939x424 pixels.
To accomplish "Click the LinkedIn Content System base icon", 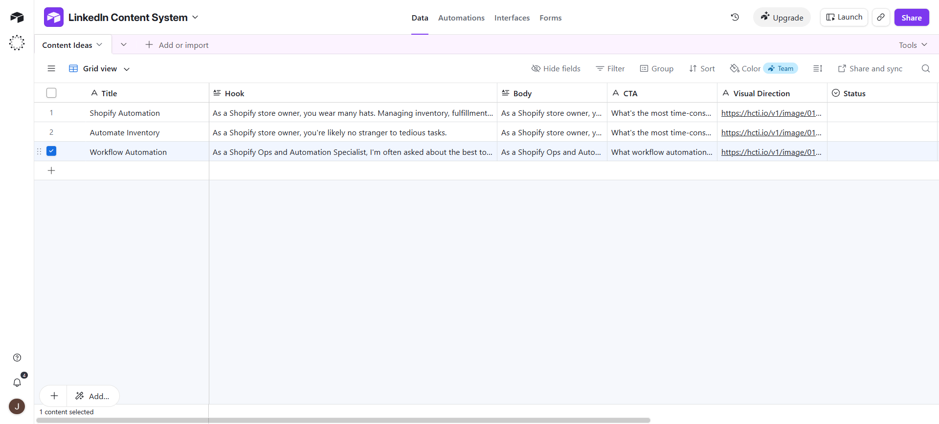I will [x=54, y=17].
